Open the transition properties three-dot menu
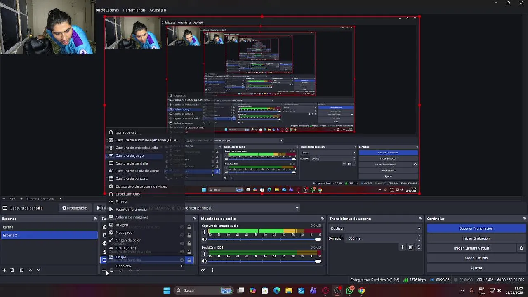 tap(419, 247)
